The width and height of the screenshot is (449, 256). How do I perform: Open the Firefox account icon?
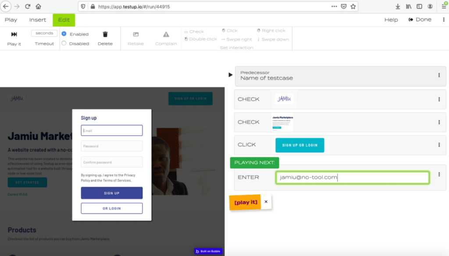(x=430, y=6)
